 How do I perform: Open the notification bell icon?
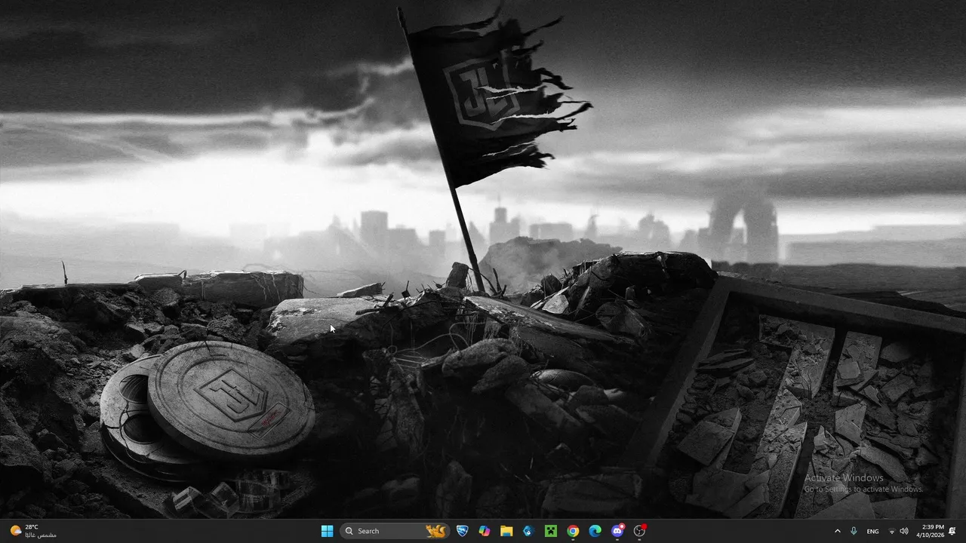[952, 531]
